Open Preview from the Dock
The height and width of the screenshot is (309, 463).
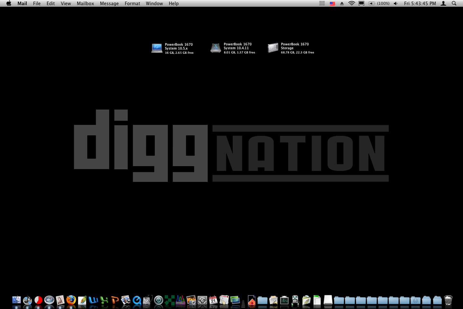(126, 300)
